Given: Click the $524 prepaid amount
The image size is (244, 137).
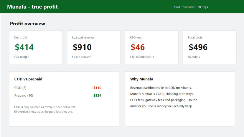Looking at the screenshot, I should 97,96.
